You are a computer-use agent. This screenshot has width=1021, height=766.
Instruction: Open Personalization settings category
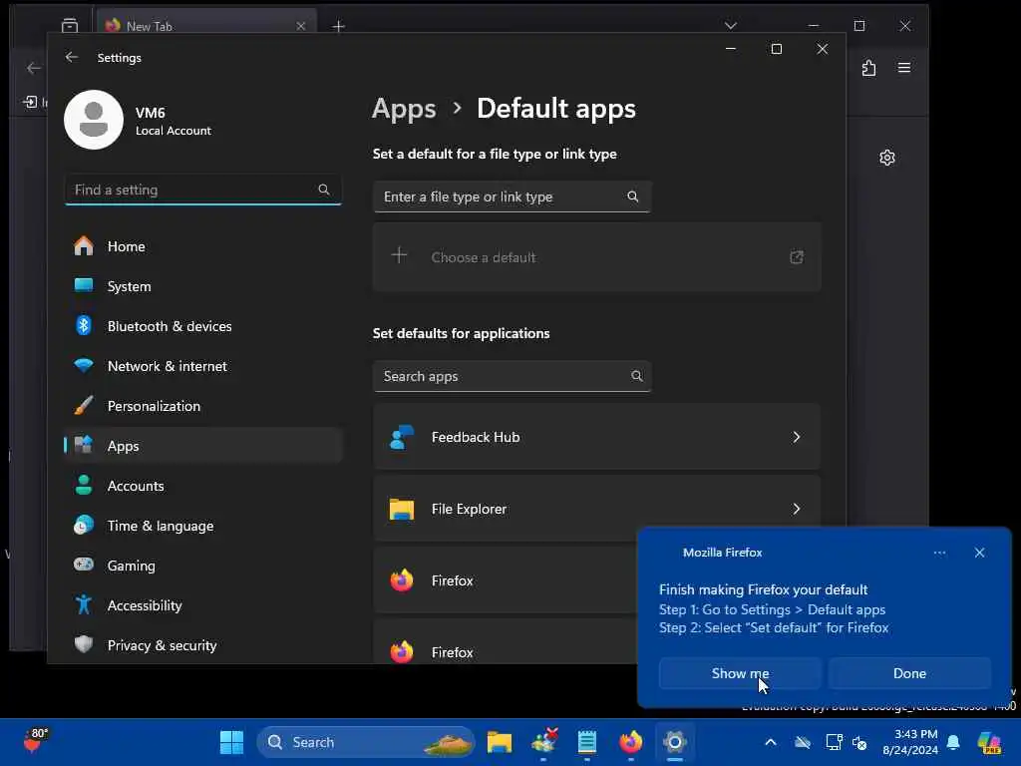(202, 406)
